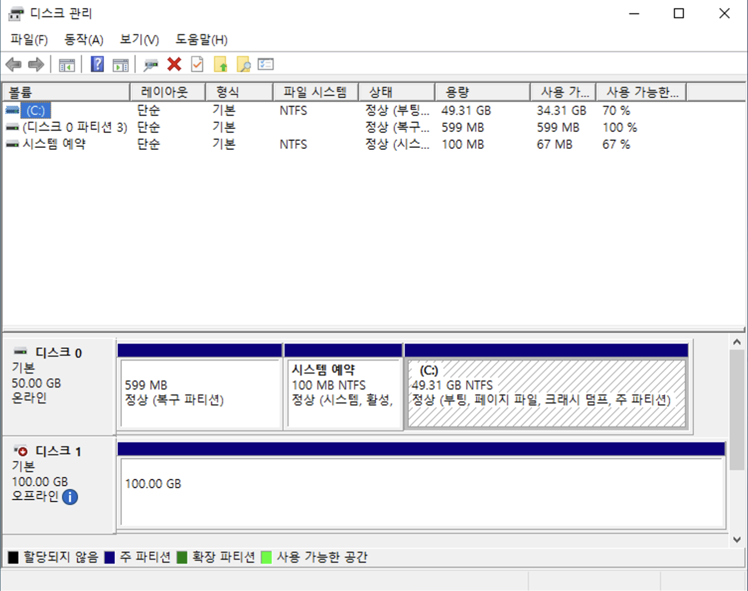
Task: Select the 시스템 예약 100 MB NTFS partition block
Action: click(343, 387)
